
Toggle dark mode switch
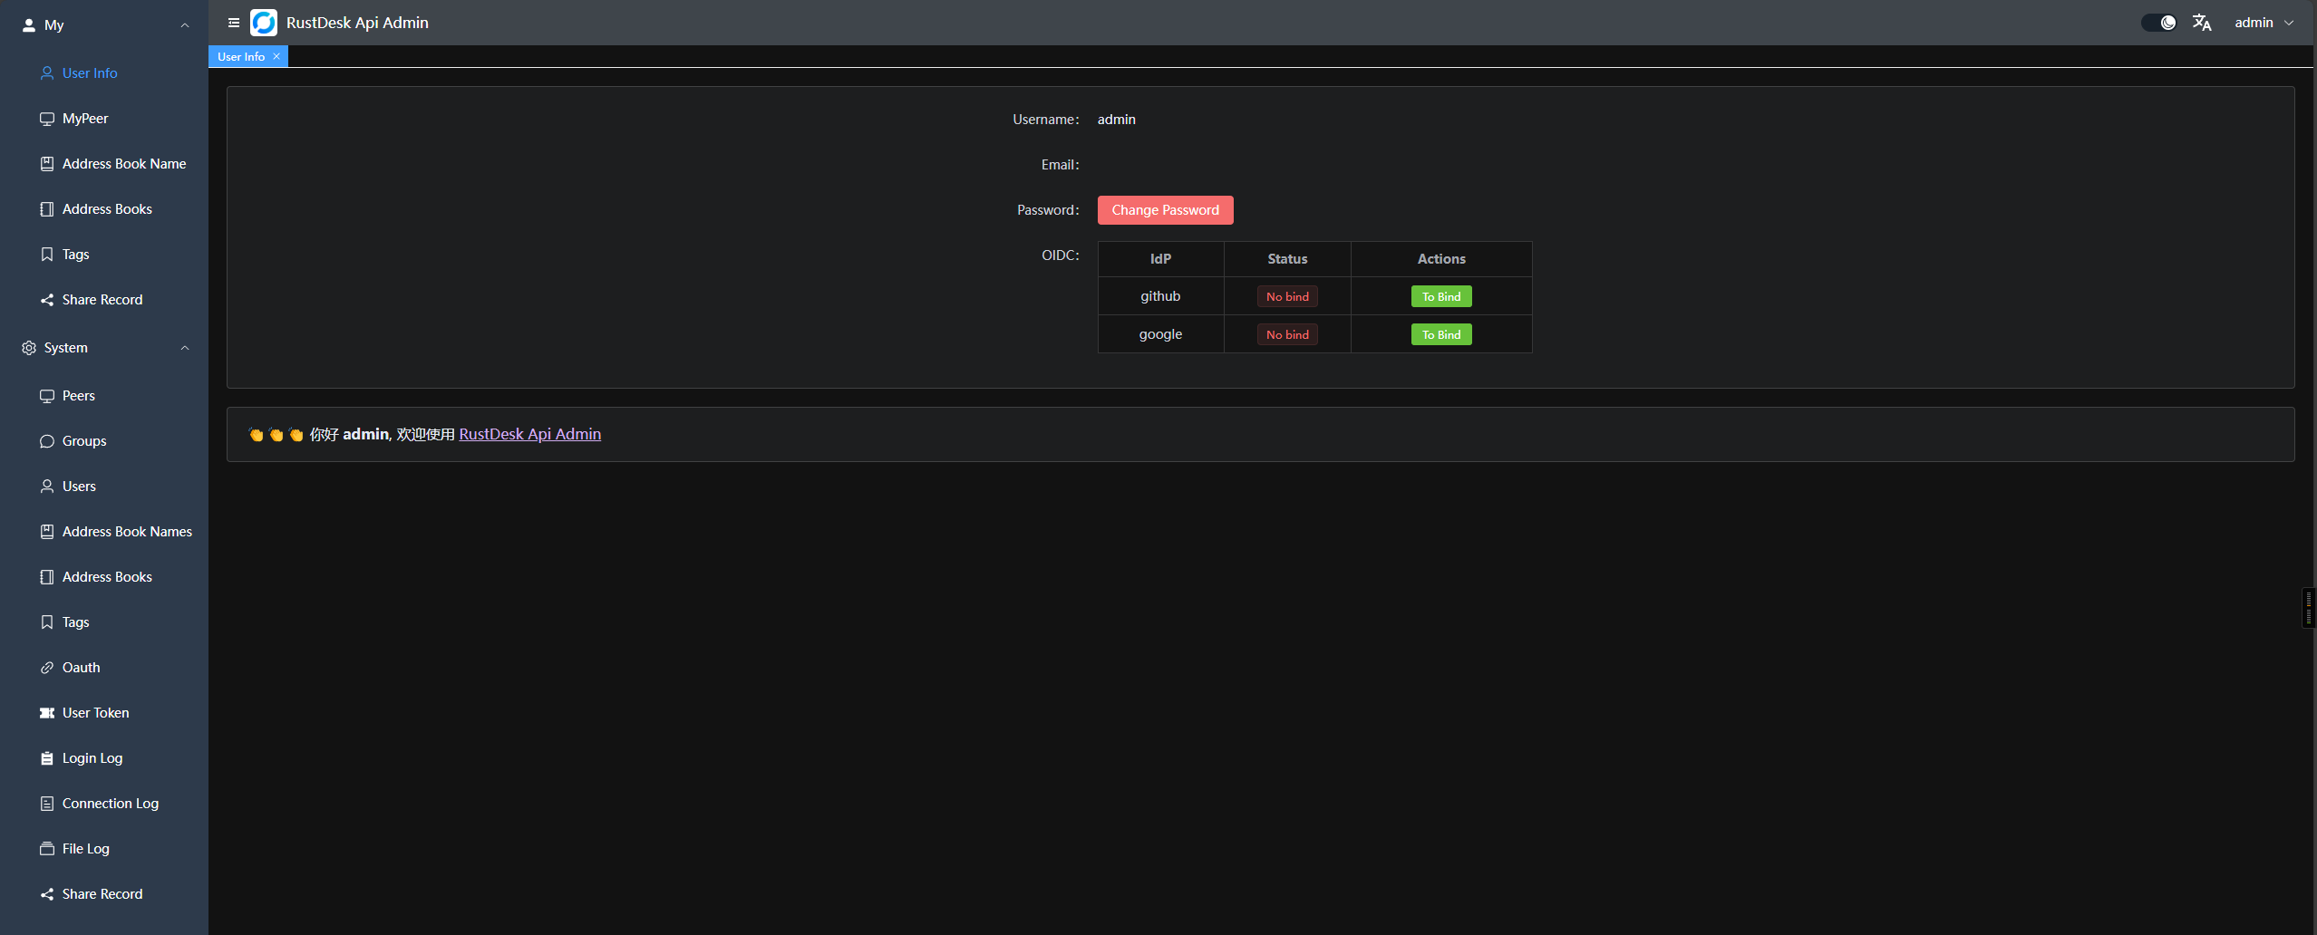click(2157, 22)
